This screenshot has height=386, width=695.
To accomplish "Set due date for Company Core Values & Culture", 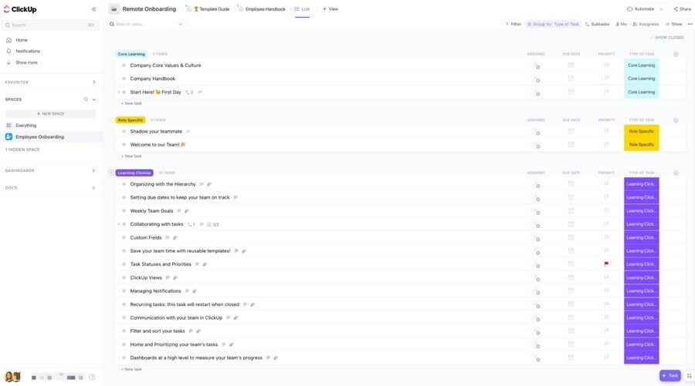I will click(x=571, y=65).
